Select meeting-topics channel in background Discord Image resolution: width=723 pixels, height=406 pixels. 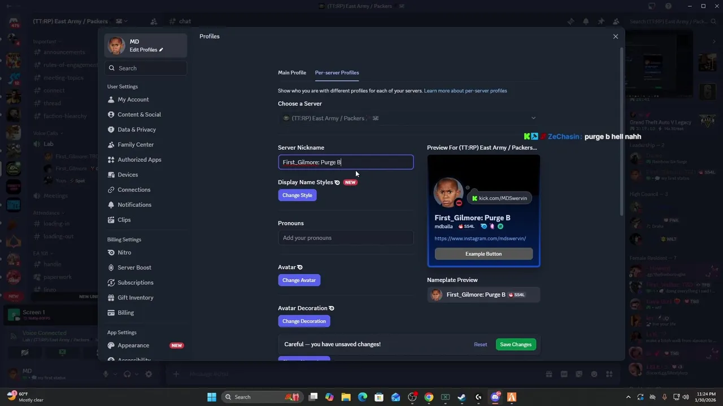point(63,78)
